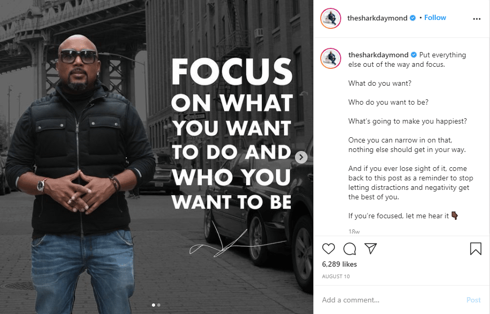
Task: Open the AUGUST 10 post timestamp
Action: [335, 276]
